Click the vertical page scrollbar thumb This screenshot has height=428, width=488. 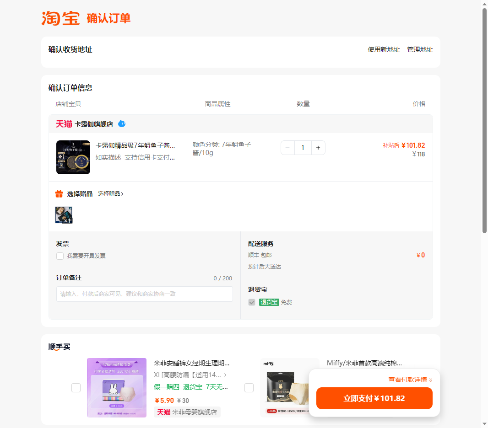(x=485, y=121)
